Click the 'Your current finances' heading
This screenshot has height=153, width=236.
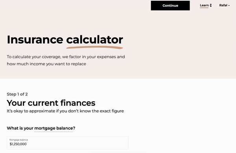pyautogui.click(x=51, y=103)
